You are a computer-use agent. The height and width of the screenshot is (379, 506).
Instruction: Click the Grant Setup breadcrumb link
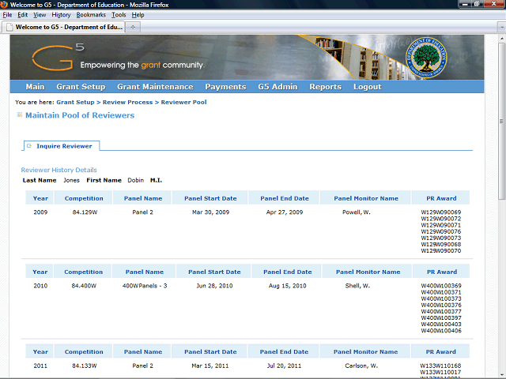pos(75,102)
